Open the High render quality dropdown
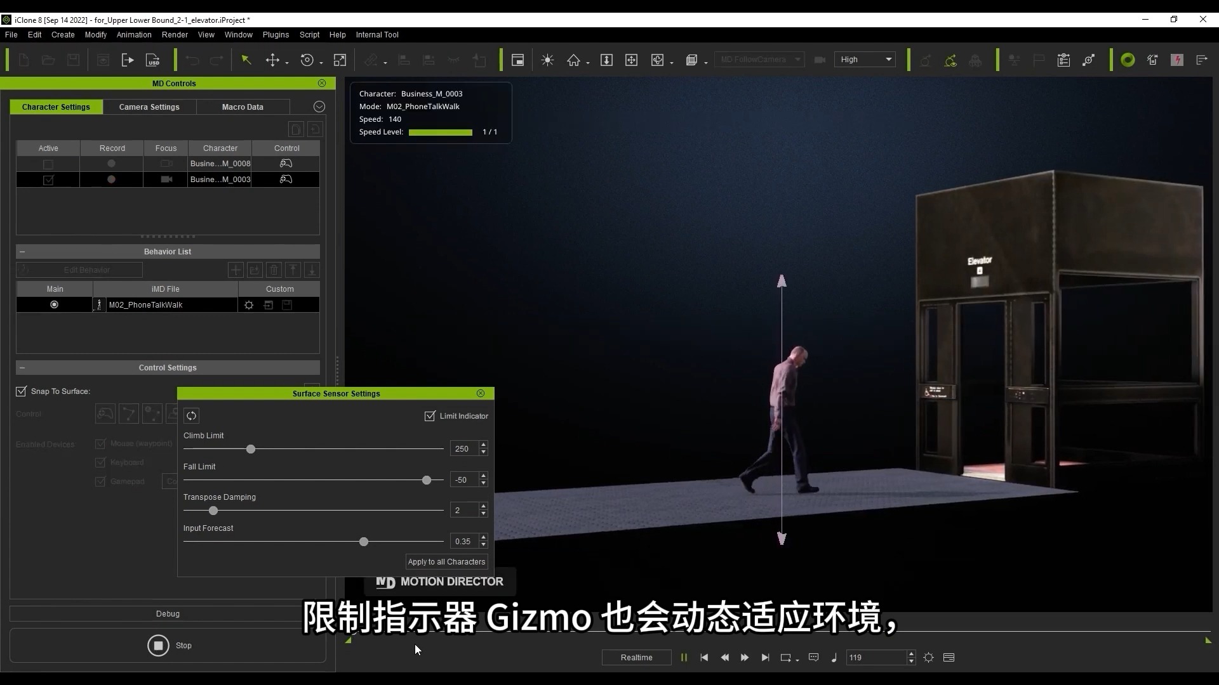The height and width of the screenshot is (685, 1219). click(x=865, y=60)
